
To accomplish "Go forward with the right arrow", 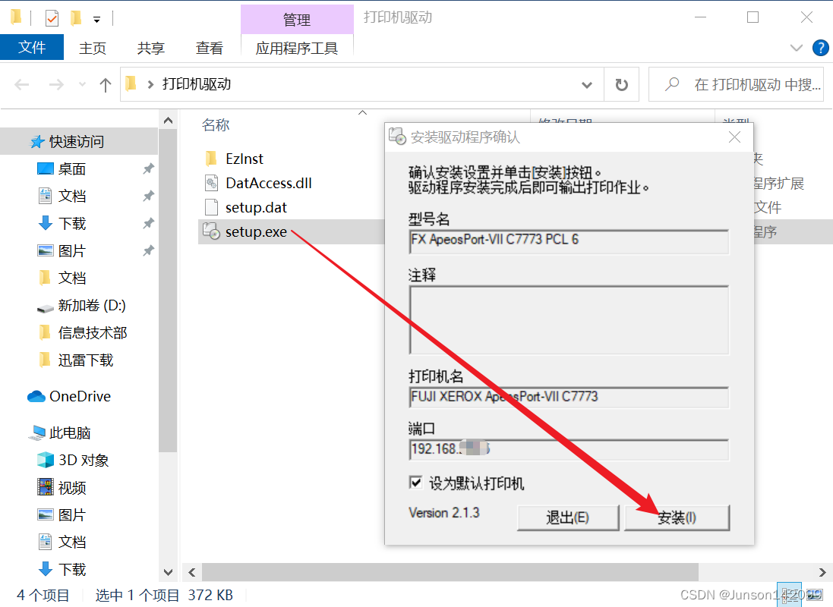I will pyautogui.click(x=55, y=84).
